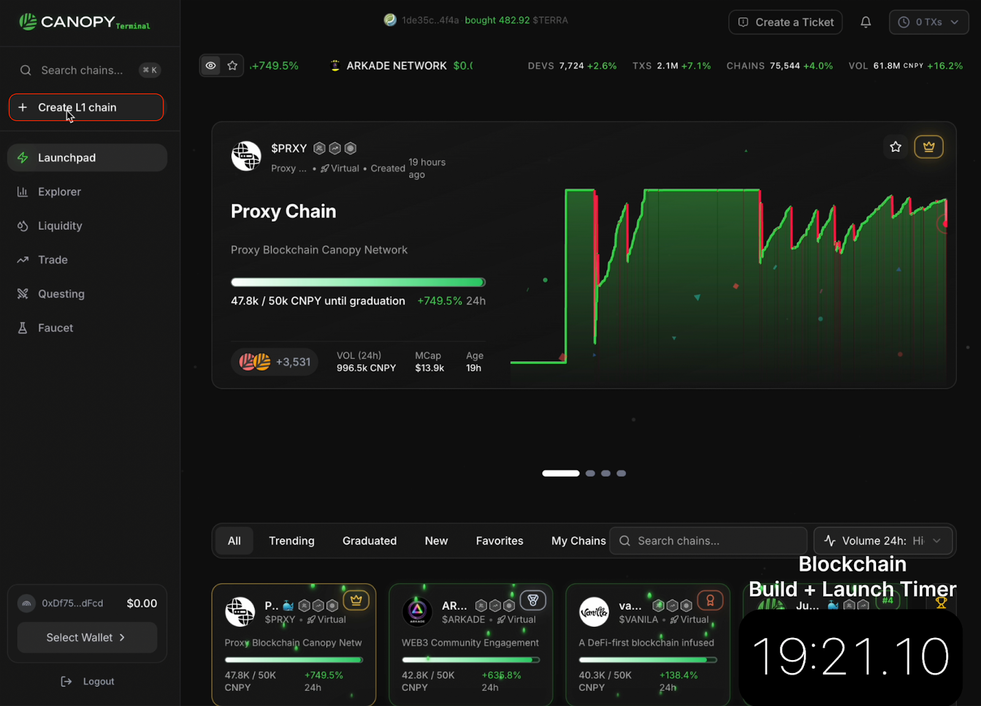Focus Search chains field in sidebar
The height and width of the screenshot is (706, 981).
pos(90,70)
